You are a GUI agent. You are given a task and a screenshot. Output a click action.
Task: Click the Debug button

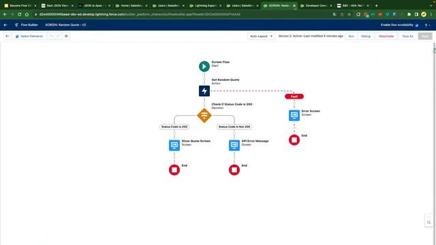(366, 36)
